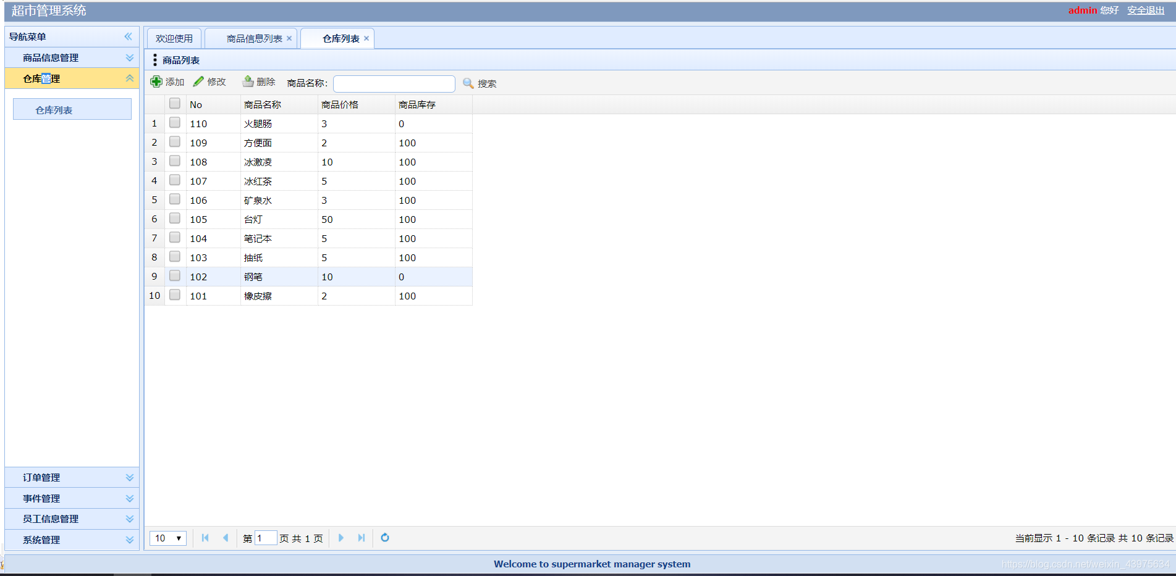The height and width of the screenshot is (576, 1176).
Task: Click the 删除 button label
Action: click(266, 82)
